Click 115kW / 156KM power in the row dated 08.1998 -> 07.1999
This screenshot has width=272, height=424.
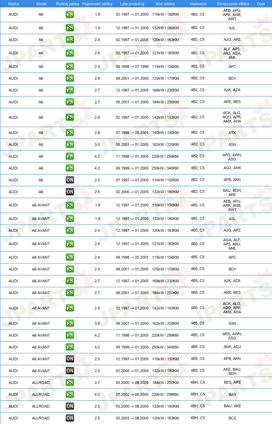(x=165, y=66)
